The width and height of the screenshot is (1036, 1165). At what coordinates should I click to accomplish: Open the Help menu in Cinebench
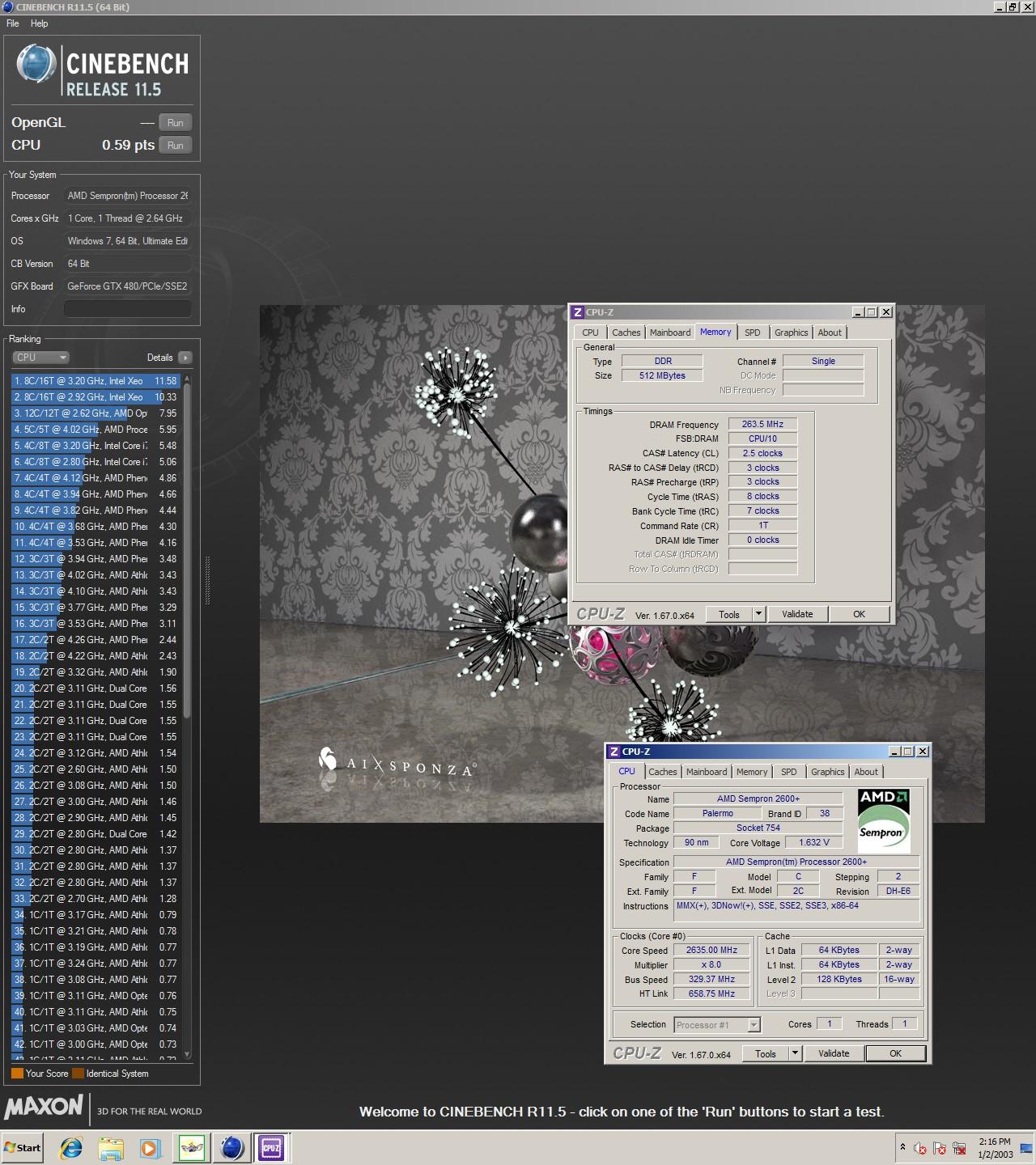(x=40, y=23)
